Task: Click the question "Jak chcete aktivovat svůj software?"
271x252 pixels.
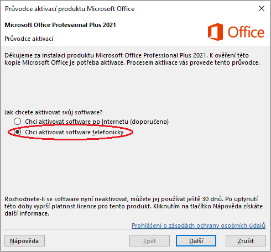Action: [x=53, y=112]
